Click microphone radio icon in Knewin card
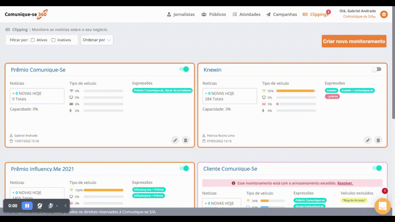This screenshot has height=222, width=395. click(264, 110)
